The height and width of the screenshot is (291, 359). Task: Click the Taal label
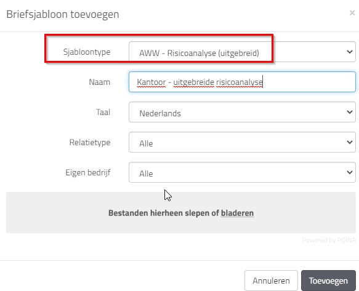[103, 112]
